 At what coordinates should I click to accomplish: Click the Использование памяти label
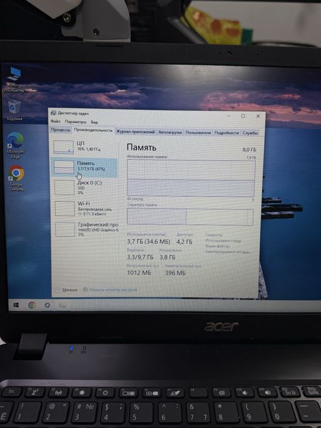(147, 157)
